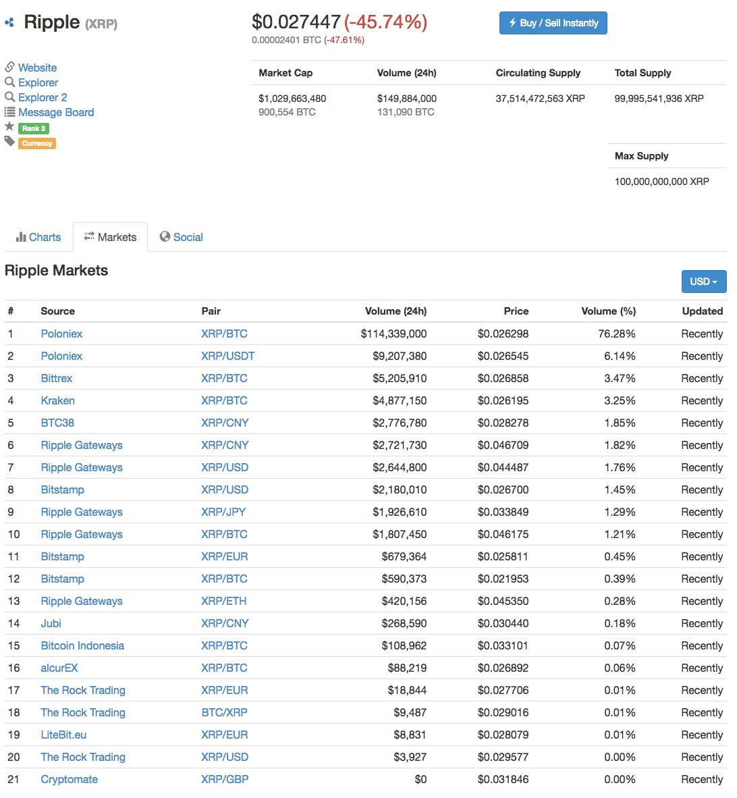
Task: Click the 37,514,472,563 XRP circulating supply
Action: pyautogui.click(x=540, y=99)
